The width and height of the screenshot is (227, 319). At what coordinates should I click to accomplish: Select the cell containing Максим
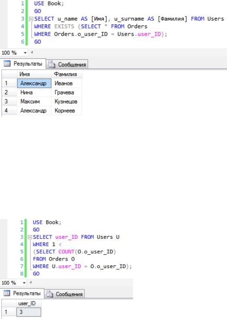click(34, 102)
